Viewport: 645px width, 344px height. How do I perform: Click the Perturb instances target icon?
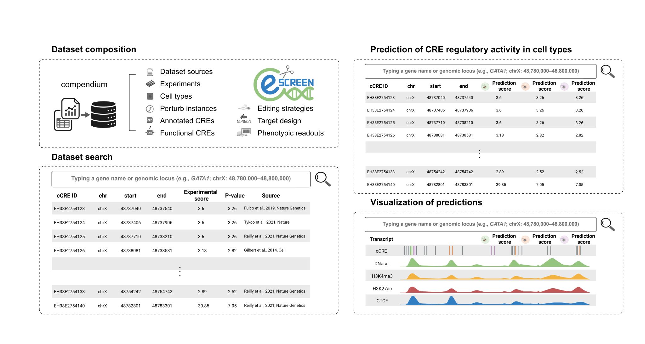pyautogui.click(x=150, y=109)
